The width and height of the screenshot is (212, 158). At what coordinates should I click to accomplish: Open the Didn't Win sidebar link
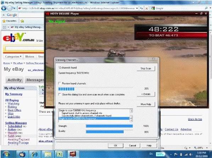(x=14, y=117)
